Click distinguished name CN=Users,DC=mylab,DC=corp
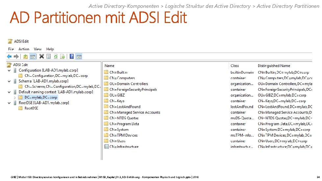 coord(283,141)
